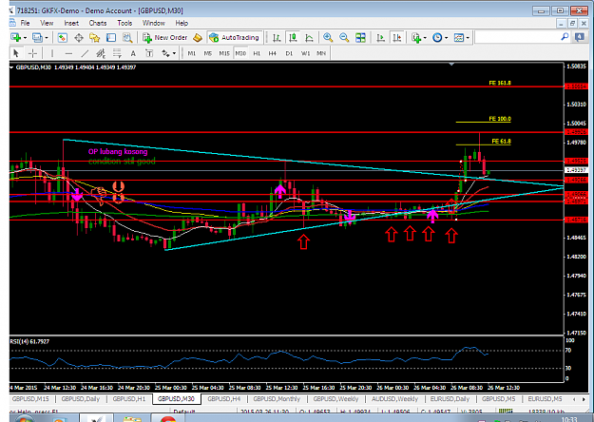Toggle the Terminal panel icon
594x422 pixels.
[x=110, y=37]
